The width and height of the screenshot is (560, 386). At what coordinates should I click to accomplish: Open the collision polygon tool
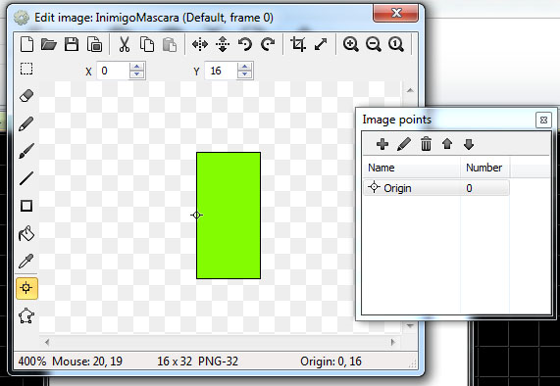click(26, 316)
